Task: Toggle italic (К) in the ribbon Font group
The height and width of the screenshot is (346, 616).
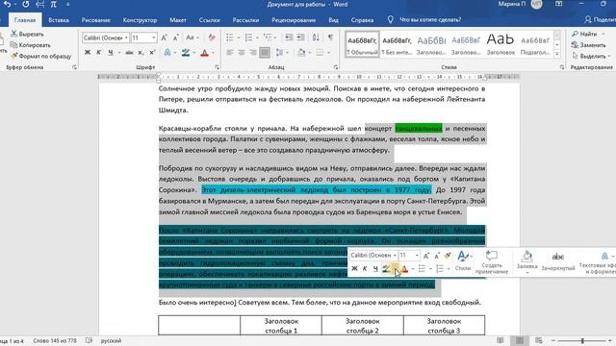Action: tap(98, 52)
